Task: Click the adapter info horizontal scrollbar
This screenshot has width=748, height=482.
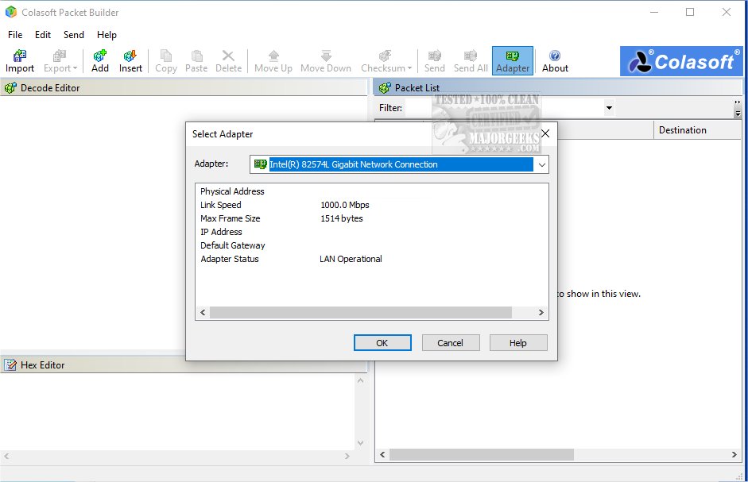Action: click(x=361, y=312)
